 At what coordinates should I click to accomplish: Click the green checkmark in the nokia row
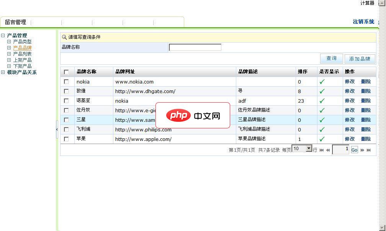[x=322, y=82]
